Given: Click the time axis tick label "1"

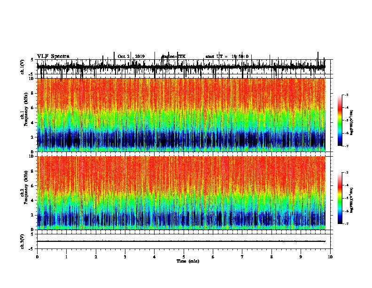Looking at the screenshot, I should (66, 257).
